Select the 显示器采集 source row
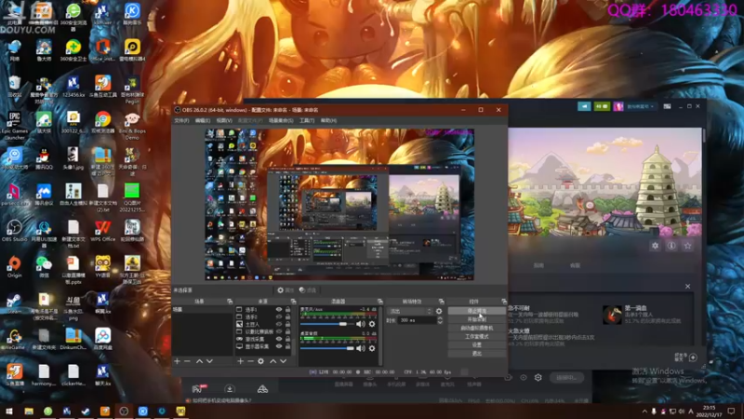744x419 pixels. click(x=263, y=346)
